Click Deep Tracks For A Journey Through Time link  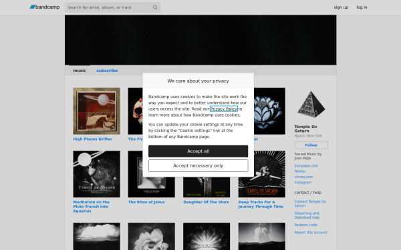[x=261, y=204]
